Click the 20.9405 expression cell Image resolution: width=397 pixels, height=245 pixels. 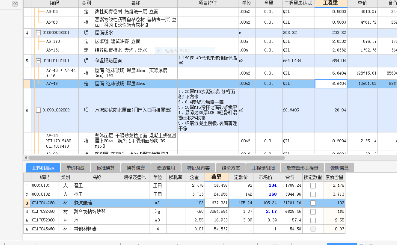(x=298, y=110)
